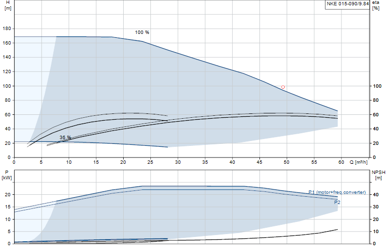The height and width of the screenshot is (252, 388).
Task: Click the 30 value on NPSH axis
Action: [x=376, y=207]
